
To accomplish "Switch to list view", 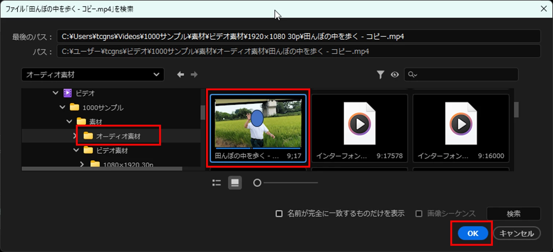I will (217, 183).
